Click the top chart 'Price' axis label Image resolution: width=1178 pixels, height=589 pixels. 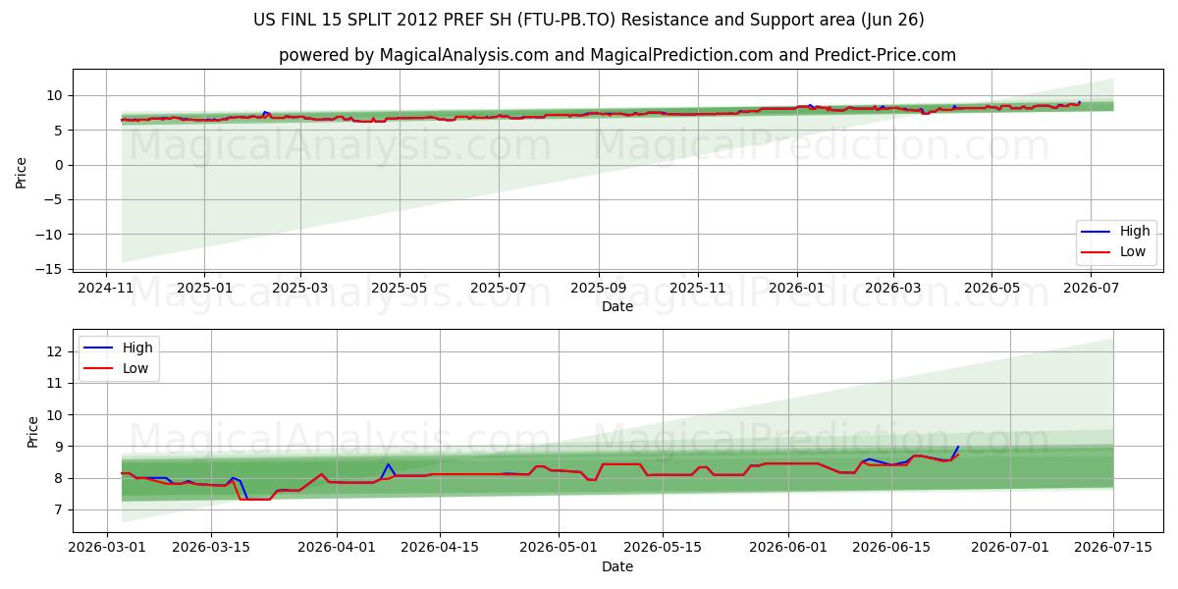22,172
